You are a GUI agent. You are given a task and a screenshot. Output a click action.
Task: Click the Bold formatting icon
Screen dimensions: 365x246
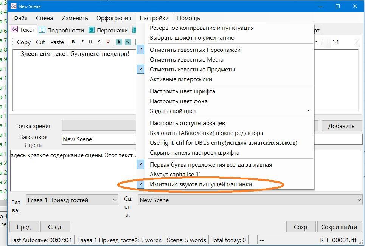pyautogui.click(x=73, y=42)
